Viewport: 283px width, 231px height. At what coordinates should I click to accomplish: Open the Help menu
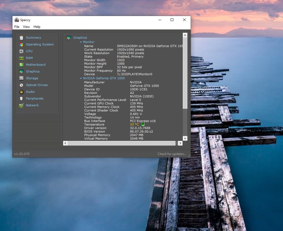37,27
